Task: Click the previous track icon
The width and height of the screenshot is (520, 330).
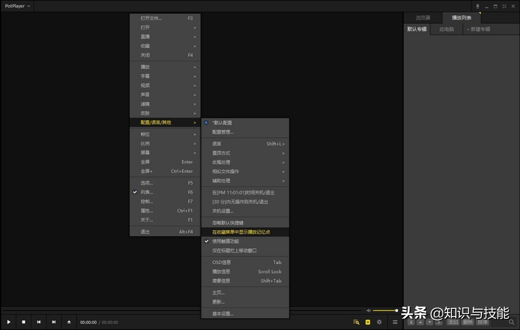Action: point(39,322)
